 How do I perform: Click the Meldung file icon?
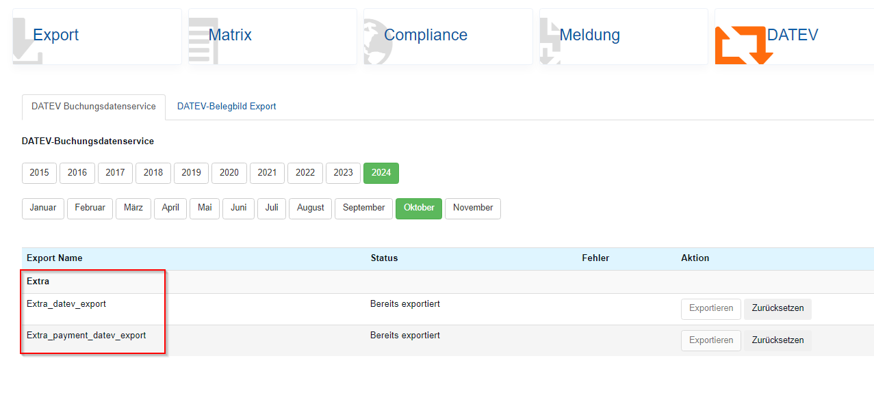550,41
